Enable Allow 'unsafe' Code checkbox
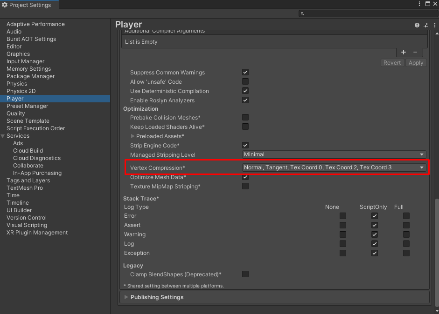The image size is (439, 314). (245, 81)
